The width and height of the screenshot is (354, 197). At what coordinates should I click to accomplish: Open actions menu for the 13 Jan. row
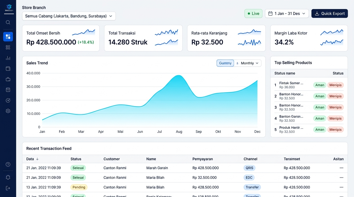[x=341, y=187]
